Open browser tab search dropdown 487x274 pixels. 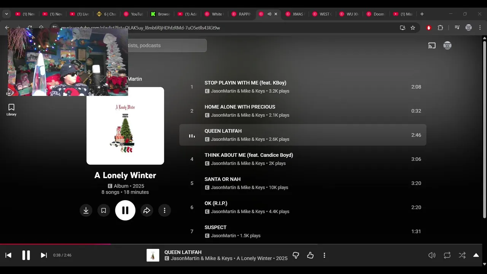(6, 14)
